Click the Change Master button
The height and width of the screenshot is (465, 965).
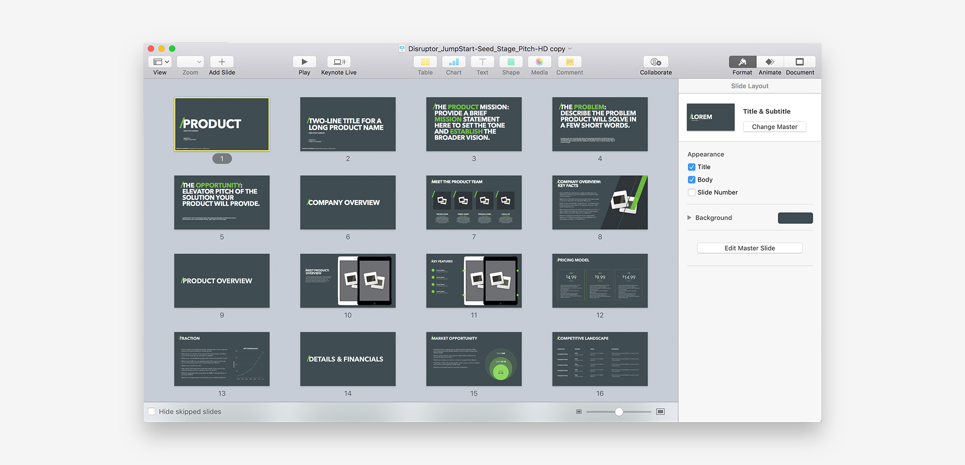pyautogui.click(x=774, y=127)
